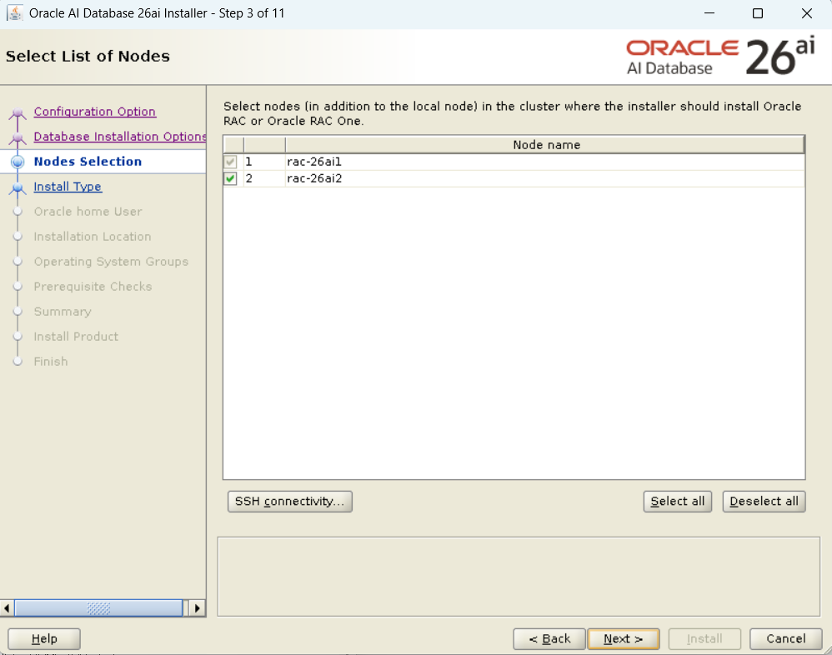Toggle the rac-26ai1 node checkbox
832x655 pixels.
pyautogui.click(x=231, y=162)
